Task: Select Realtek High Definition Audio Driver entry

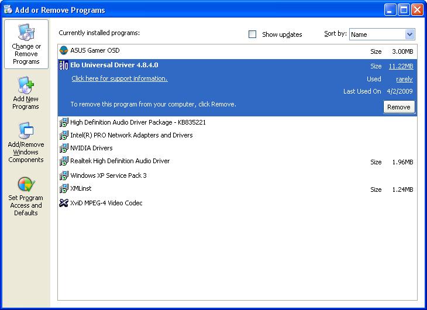Action: pos(237,161)
